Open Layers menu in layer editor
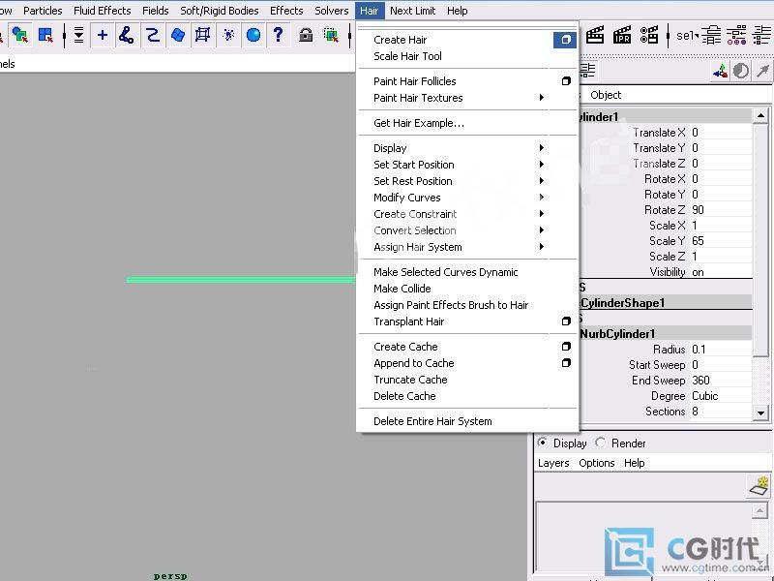This screenshot has height=581, width=774. click(x=553, y=463)
